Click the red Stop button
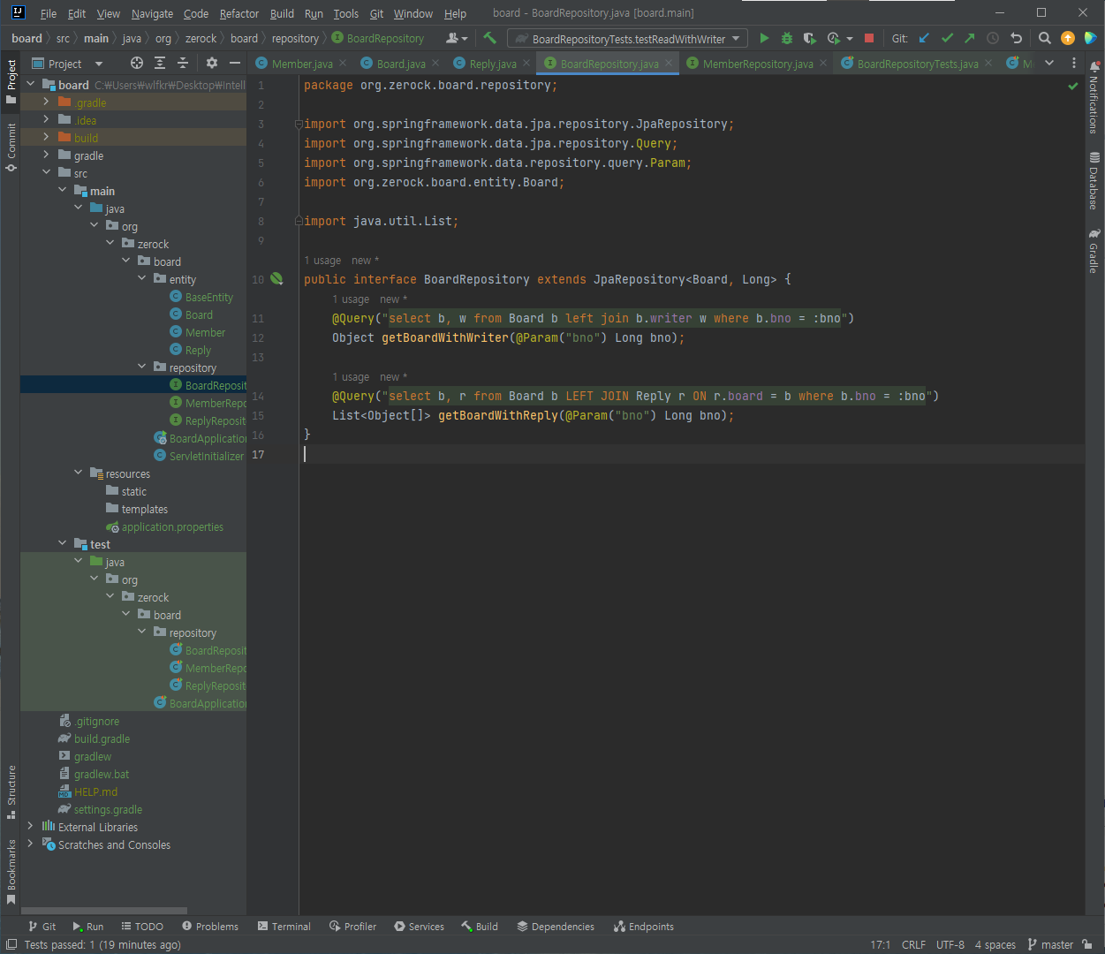The image size is (1105, 954). (869, 38)
